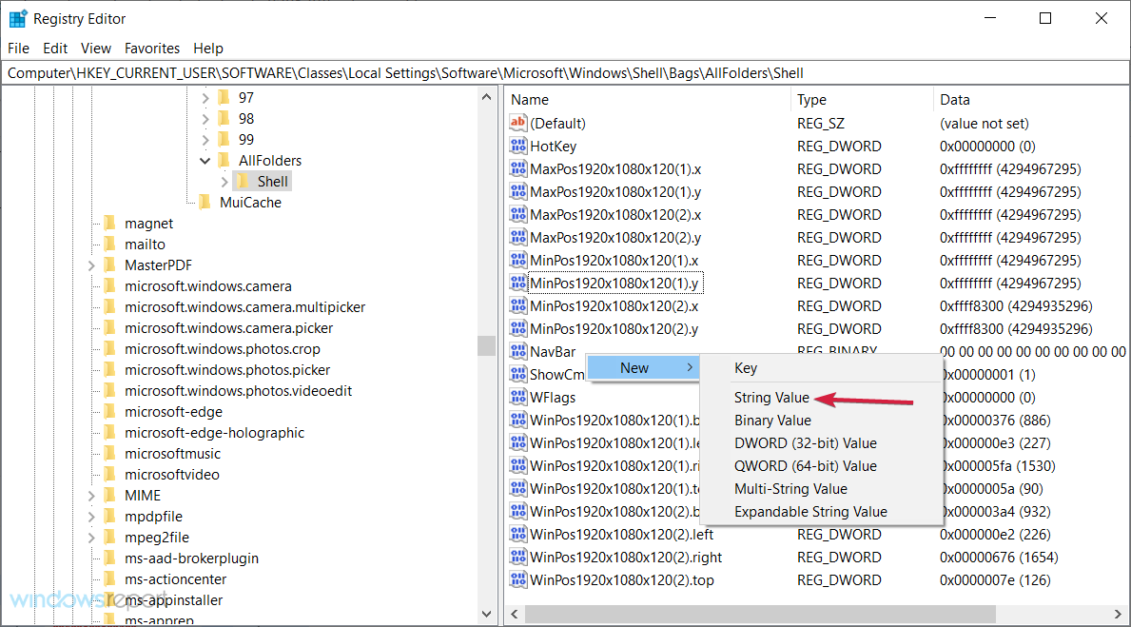The image size is (1131, 627).
Task: Expand the 98 key in the tree
Action: (205, 118)
